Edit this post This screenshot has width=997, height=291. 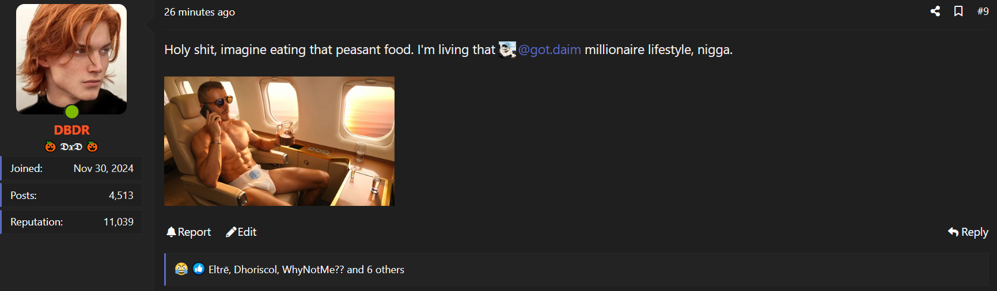(x=241, y=232)
